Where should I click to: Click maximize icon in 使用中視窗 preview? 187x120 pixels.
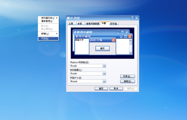[x=126, y=36]
